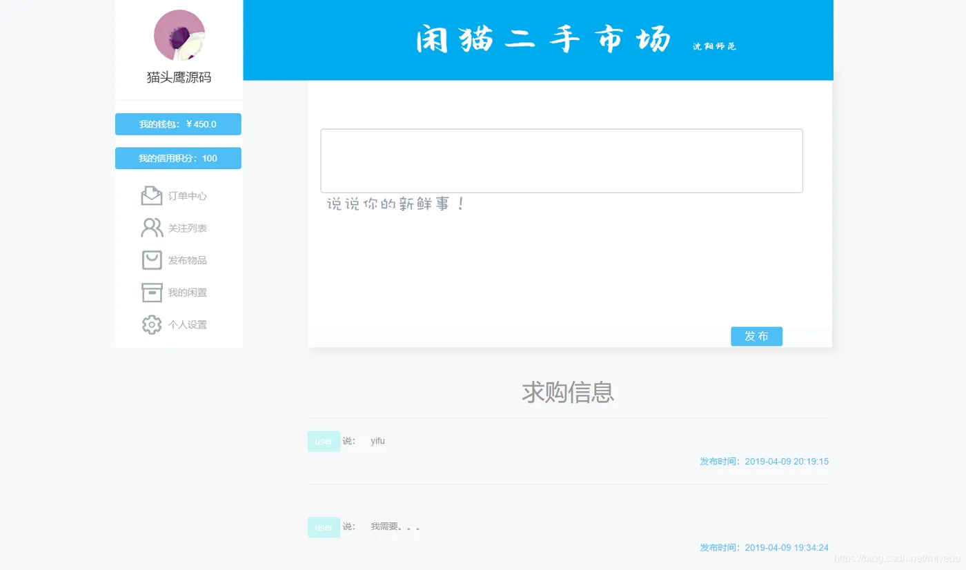The width and height of the screenshot is (966, 570).
Task: Focus the 说说你的新鲜事 text box
Action: tap(562, 161)
